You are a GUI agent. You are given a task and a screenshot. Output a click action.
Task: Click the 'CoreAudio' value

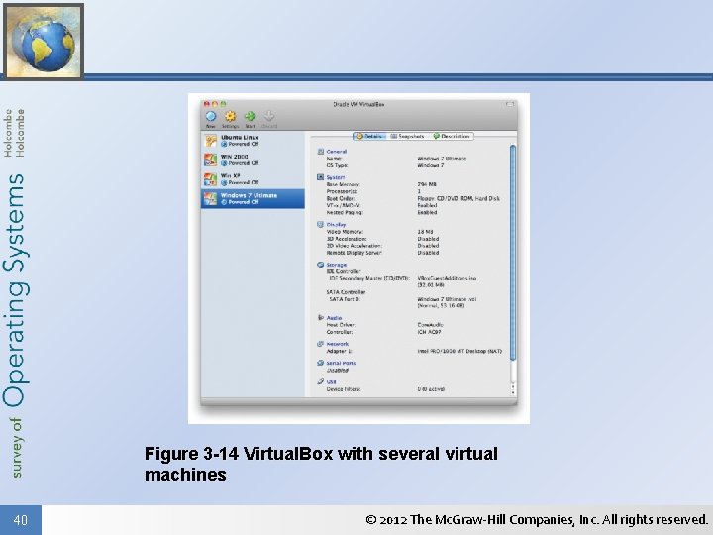pyautogui.click(x=430, y=325)
